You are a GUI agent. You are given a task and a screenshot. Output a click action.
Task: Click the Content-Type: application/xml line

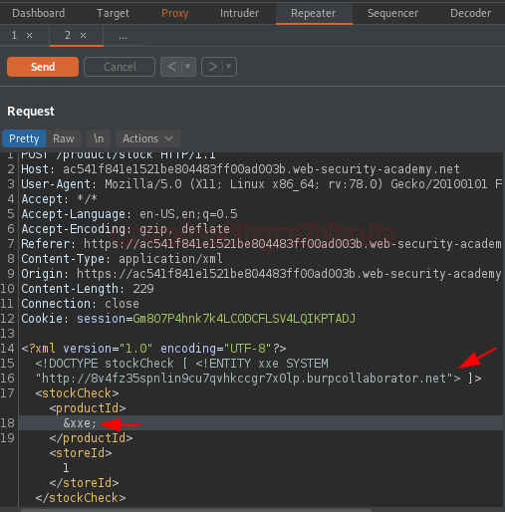[122, 259]
